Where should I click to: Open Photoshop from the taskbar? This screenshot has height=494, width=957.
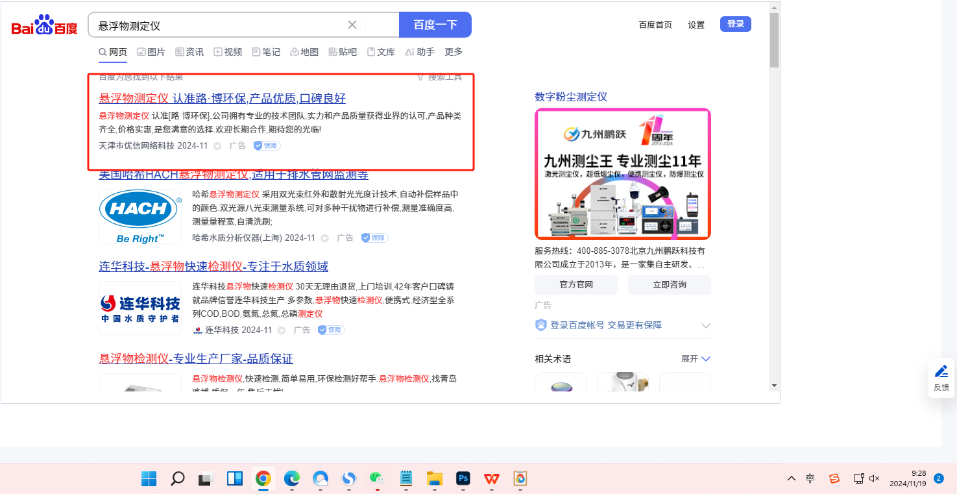463,479
